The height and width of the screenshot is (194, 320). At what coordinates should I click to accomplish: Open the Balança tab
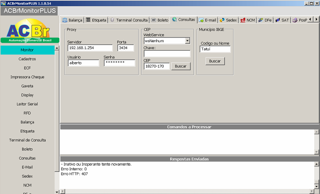(72, 20)
